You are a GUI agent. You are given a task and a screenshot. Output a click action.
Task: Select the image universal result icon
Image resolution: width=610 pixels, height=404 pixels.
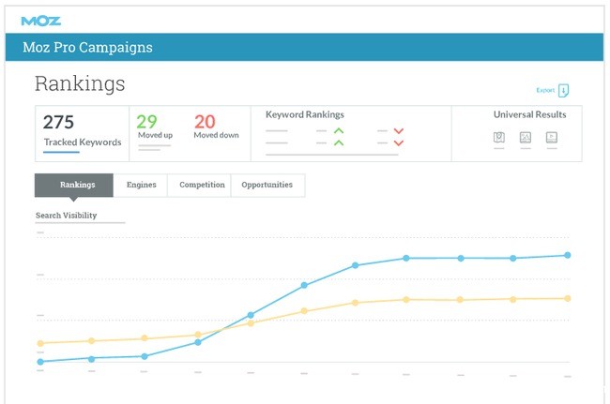point(526,138)
